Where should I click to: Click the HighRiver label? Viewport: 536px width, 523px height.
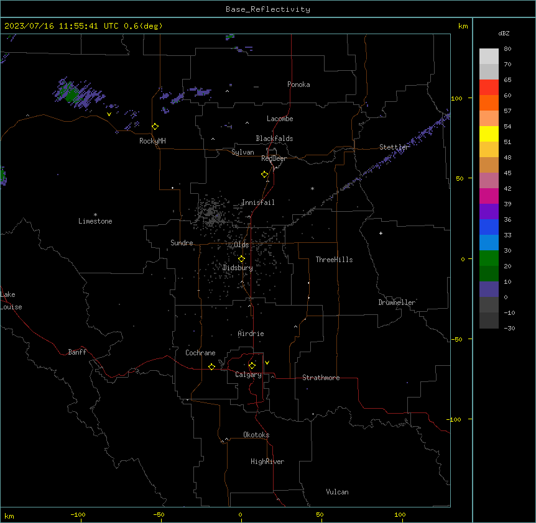[x=267, y=462]
